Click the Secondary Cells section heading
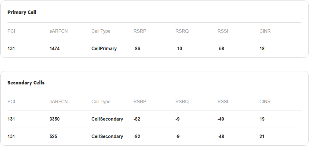 [x=26, y=83]
